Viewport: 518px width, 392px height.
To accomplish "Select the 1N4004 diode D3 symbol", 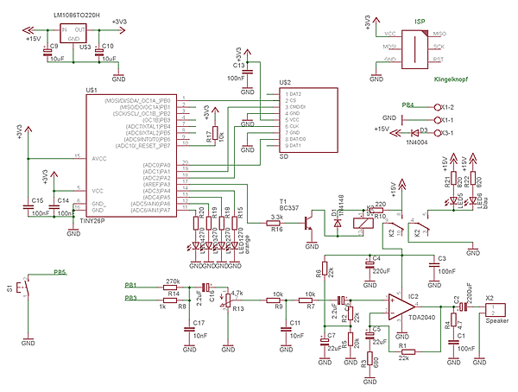I will point(415,133).
